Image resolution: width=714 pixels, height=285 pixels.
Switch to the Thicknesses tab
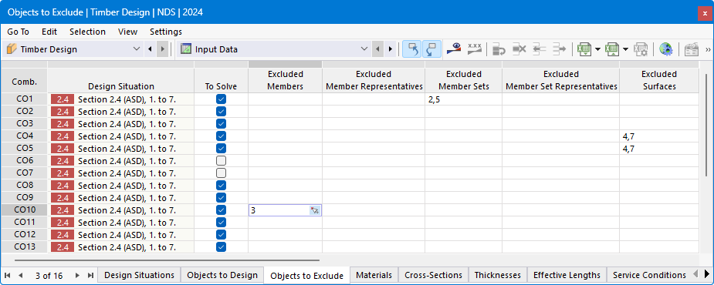point(498,275)
